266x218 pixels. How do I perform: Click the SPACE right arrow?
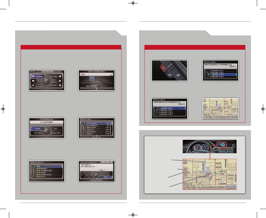pos(100,86)
